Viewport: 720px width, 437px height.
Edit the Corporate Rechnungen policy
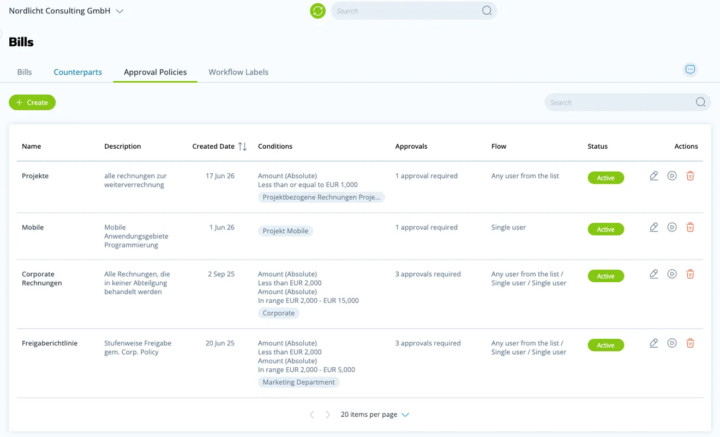pos(654,274)
